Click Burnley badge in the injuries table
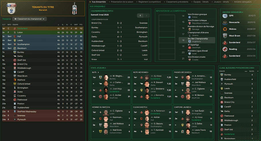261x141 pixels. 222,75
